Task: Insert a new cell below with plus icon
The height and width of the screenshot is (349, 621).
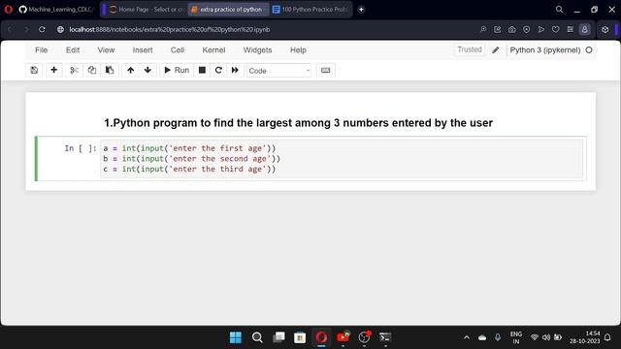Action: coord(54,70)
